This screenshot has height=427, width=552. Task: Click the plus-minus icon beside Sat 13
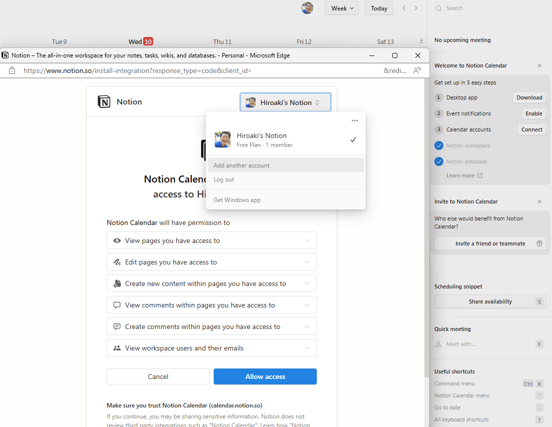[421, 41]
